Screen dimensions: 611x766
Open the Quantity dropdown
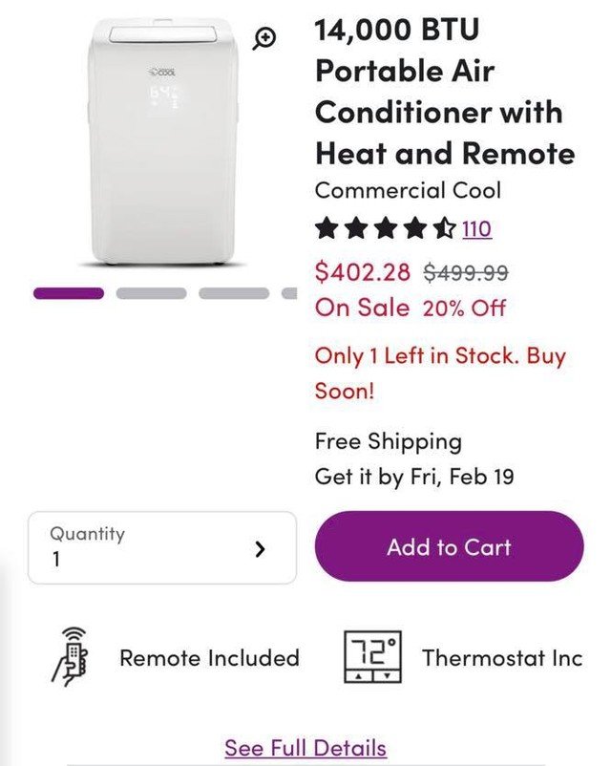pyautogui.click(x=161, y=547)
